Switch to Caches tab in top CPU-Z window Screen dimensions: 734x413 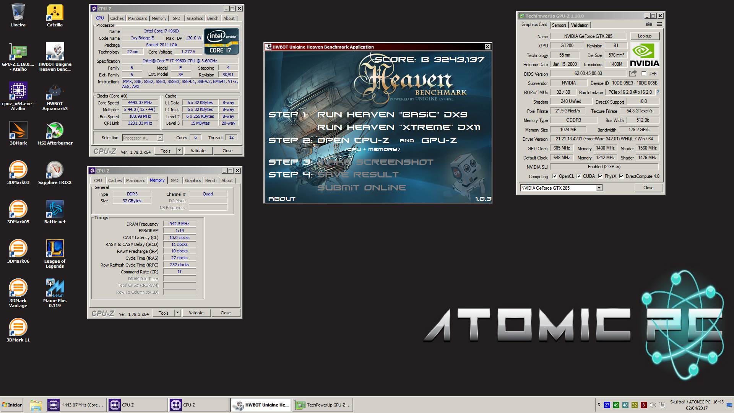pos(117,18)
